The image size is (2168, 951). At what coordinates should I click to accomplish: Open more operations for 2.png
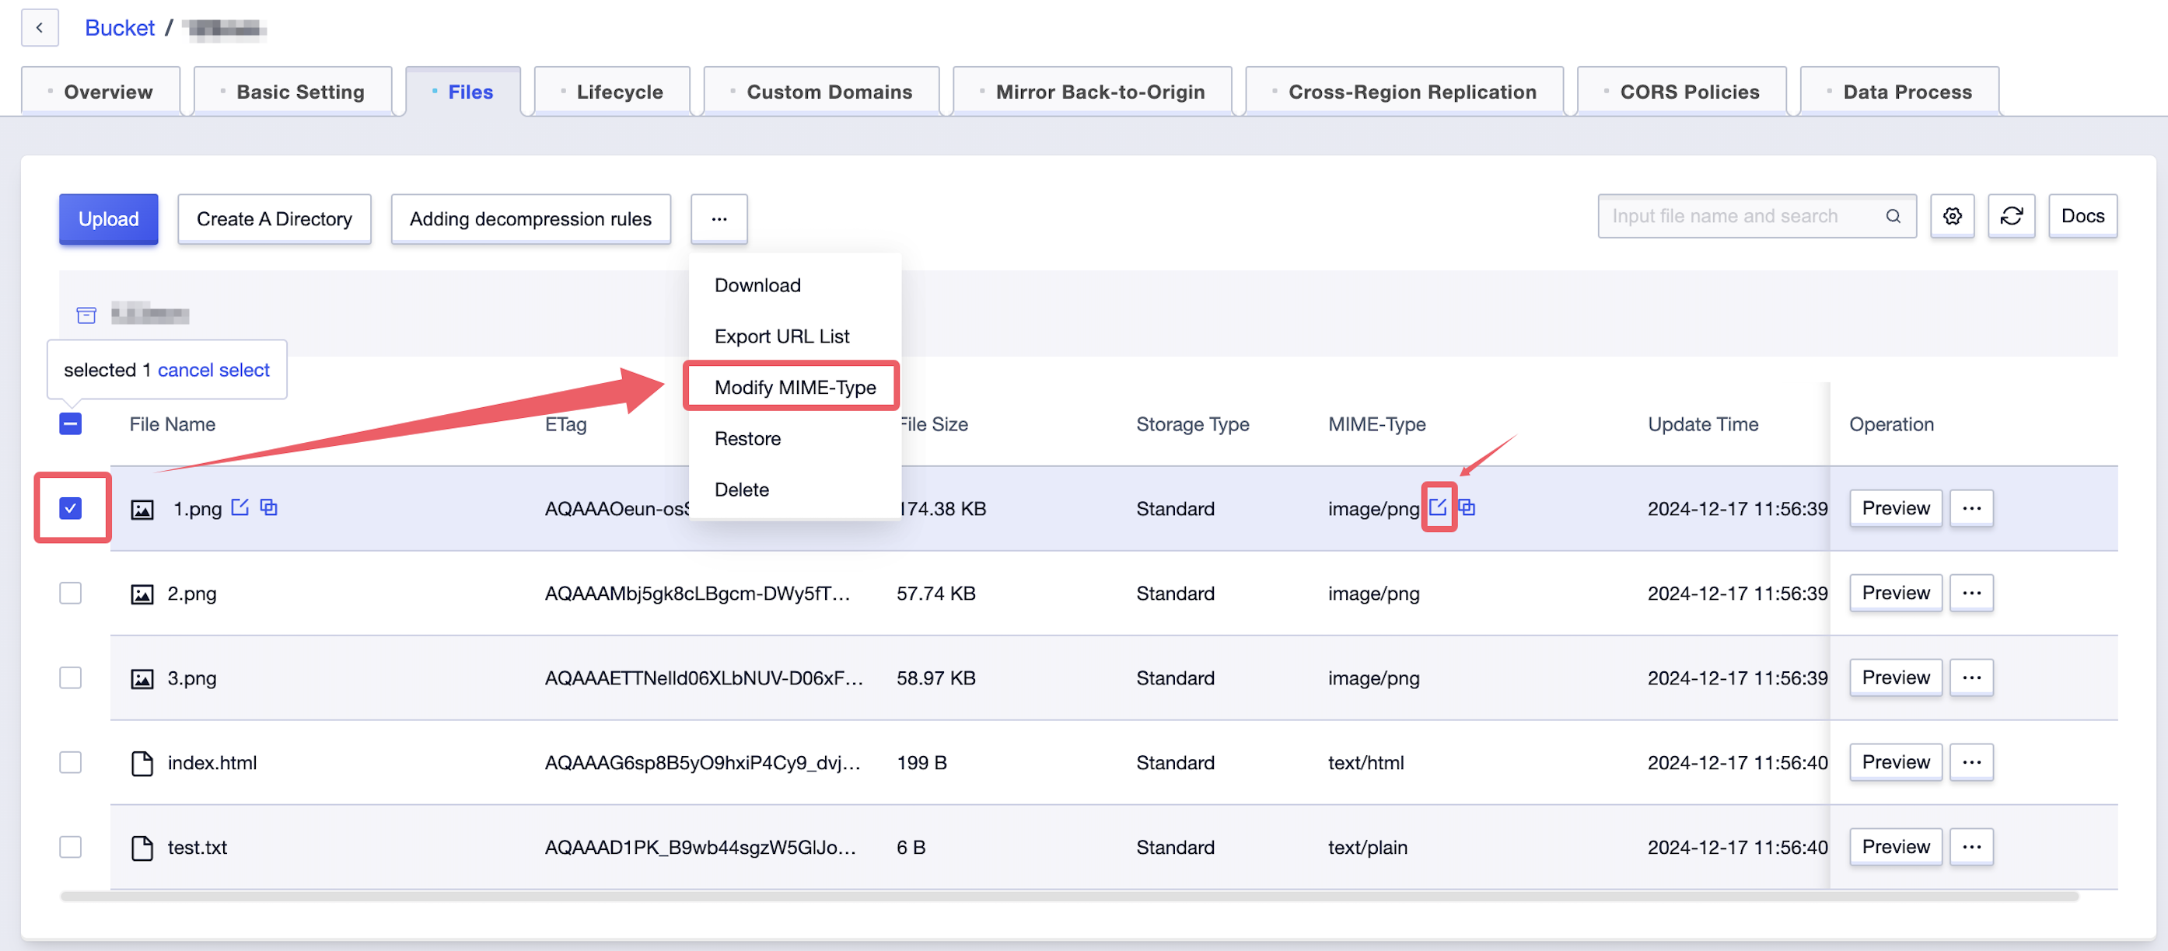pos(1971,593)
